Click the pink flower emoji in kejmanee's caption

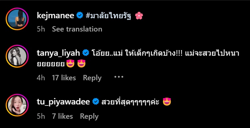pos(139,16)
